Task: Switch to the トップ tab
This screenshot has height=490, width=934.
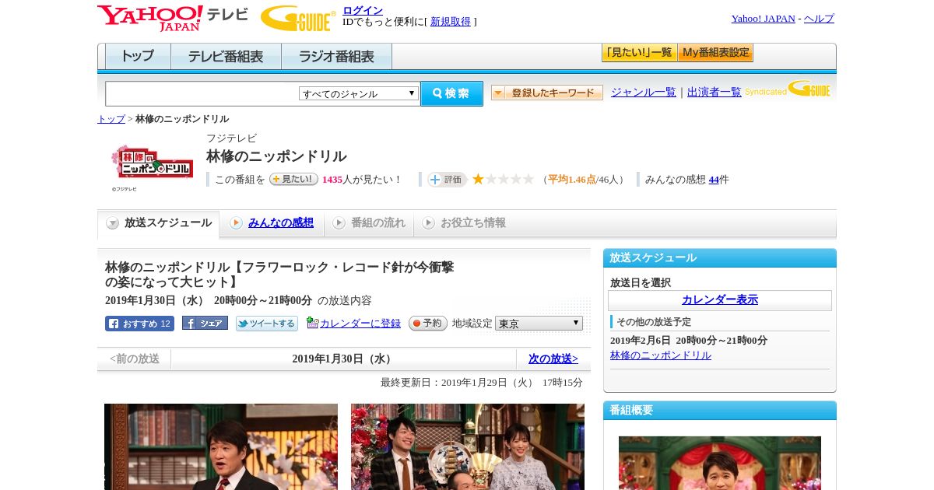Action: click(138, 57)
